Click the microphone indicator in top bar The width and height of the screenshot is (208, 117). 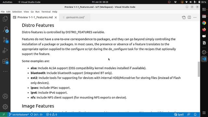tap(195, 2)
